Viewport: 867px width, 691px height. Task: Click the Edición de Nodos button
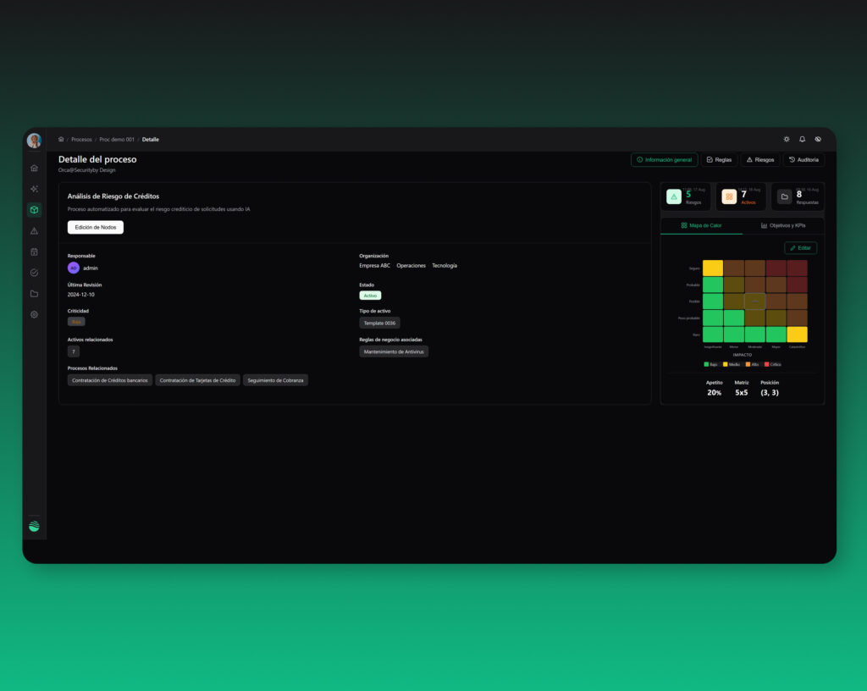pos(96,227)
